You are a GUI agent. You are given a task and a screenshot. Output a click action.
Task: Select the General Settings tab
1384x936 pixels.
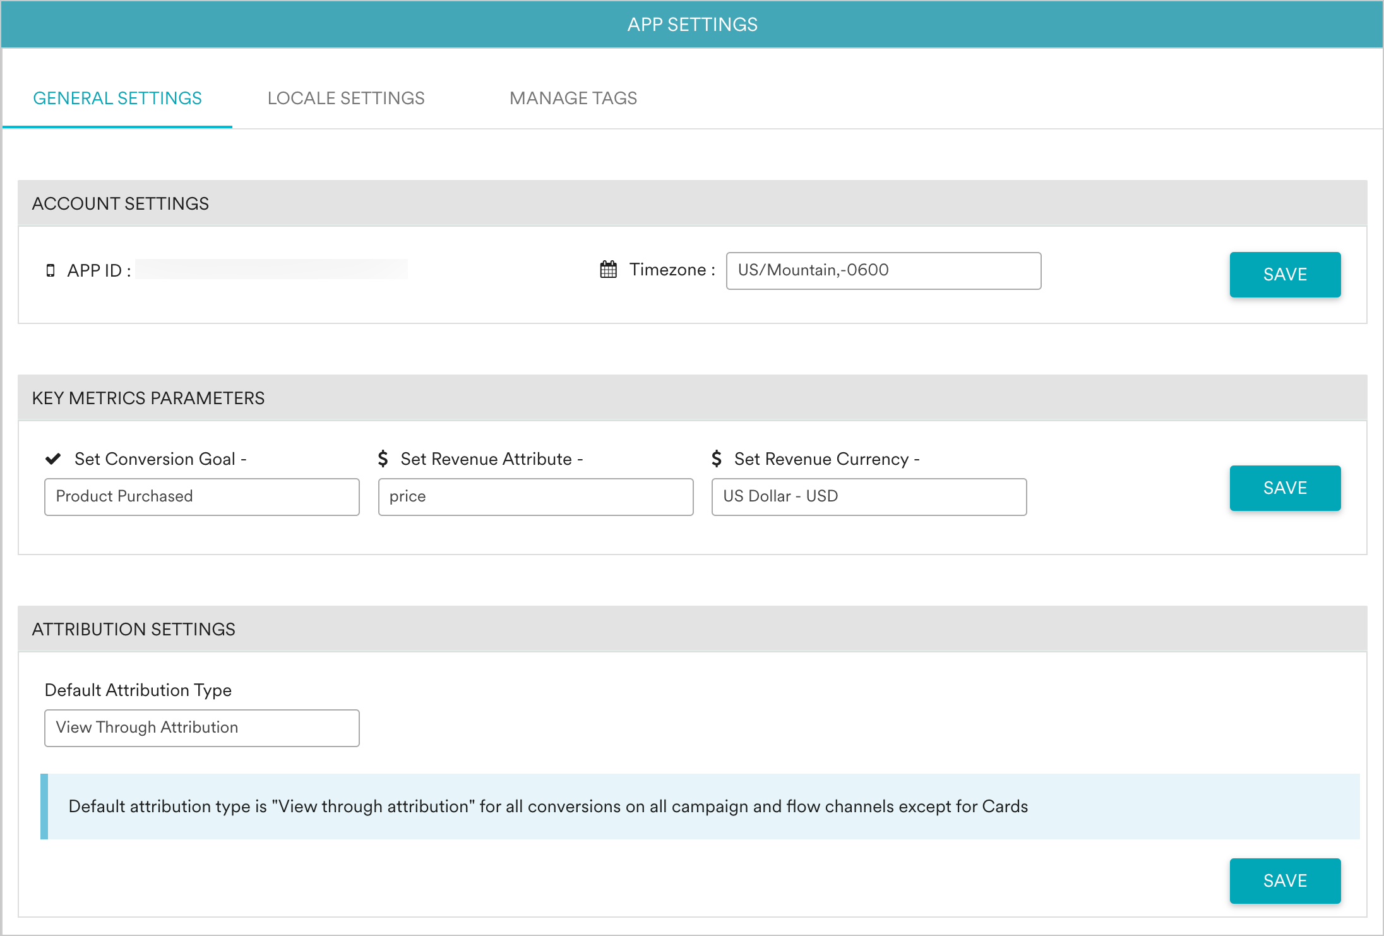click(117, 98)
